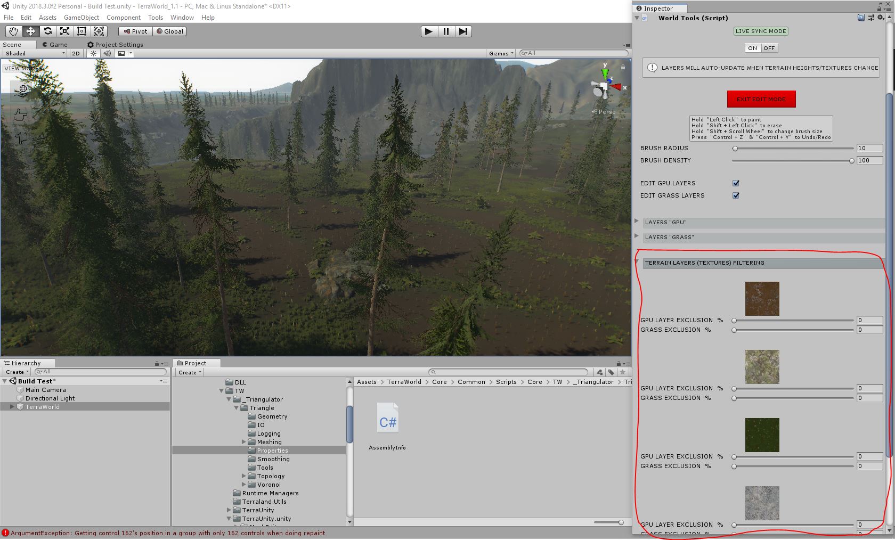
Task: Expand TerraWorld object in Hierarchy
Action: [12, 407]
